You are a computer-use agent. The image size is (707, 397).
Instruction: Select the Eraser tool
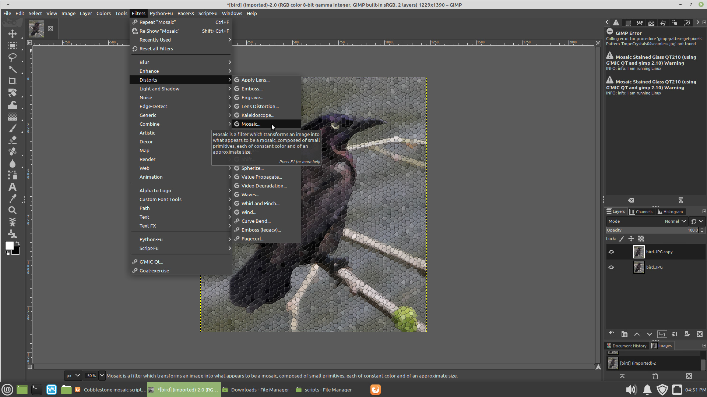click(x=13, y=140)
